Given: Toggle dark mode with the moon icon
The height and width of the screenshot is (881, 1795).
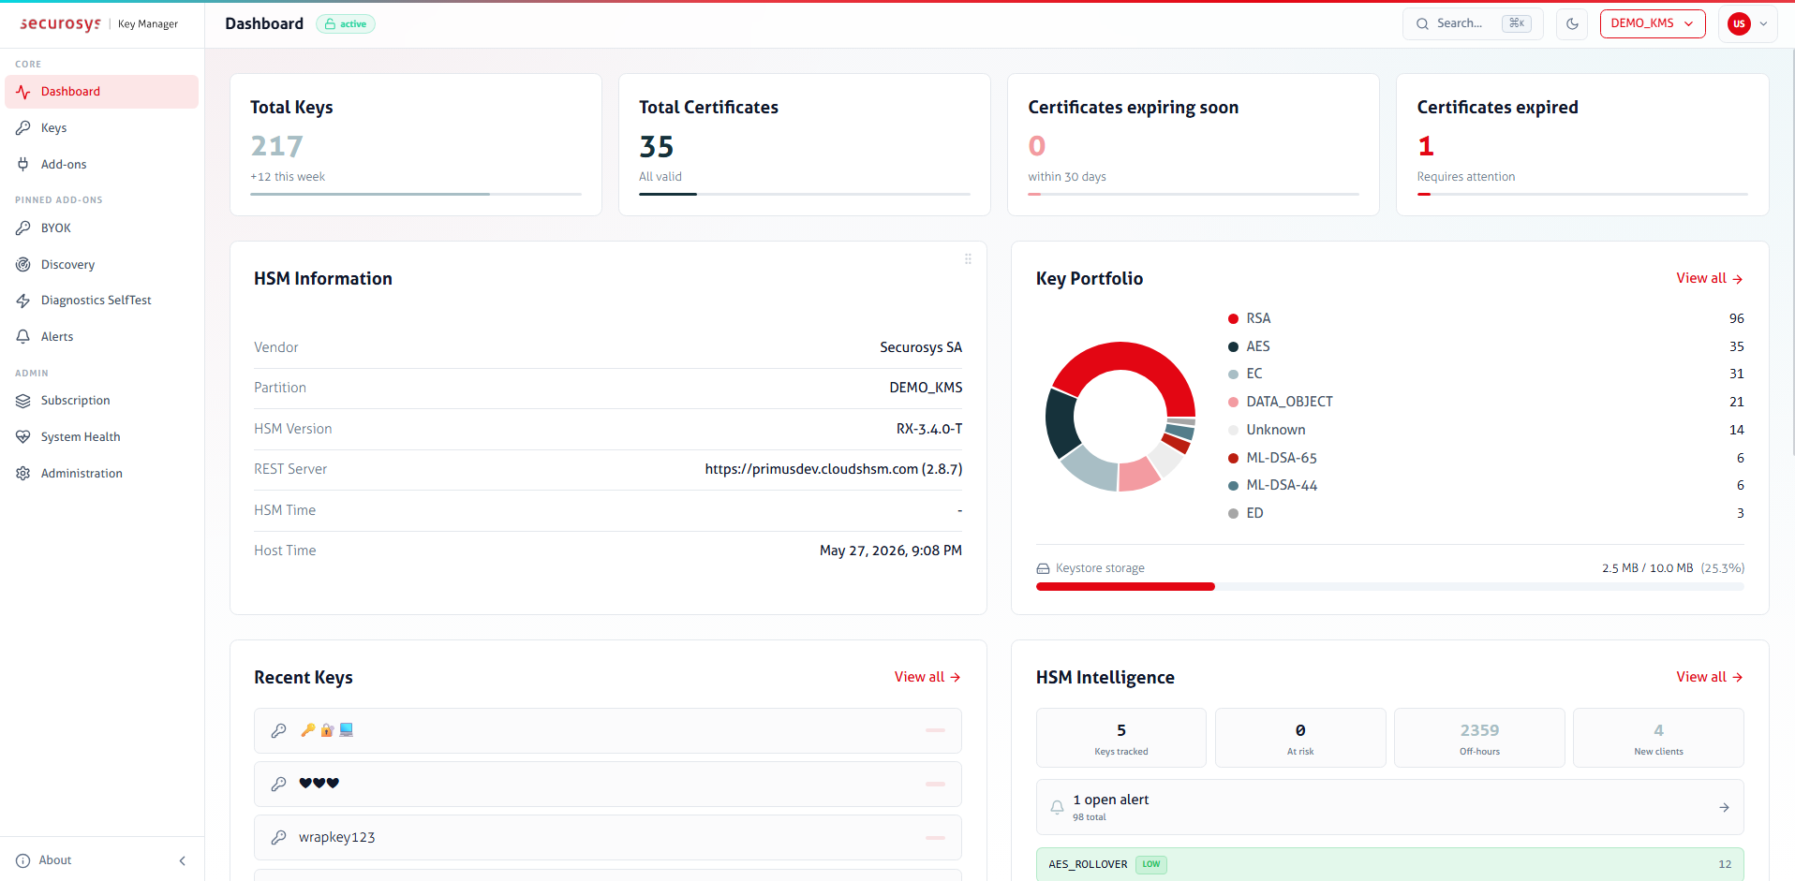Looking at the screenshot, I should click(x=1573, y=24).
